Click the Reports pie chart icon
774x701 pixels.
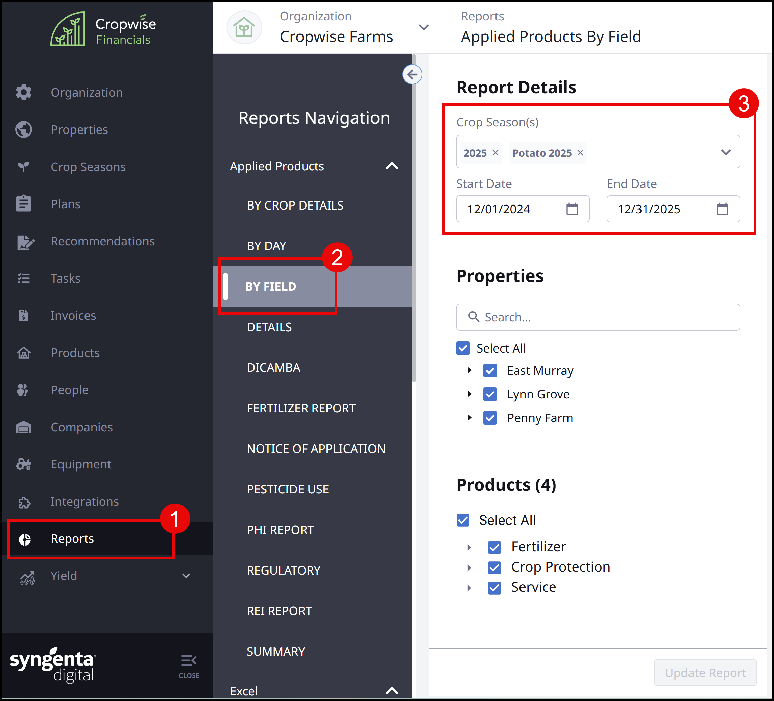(25, 539)
